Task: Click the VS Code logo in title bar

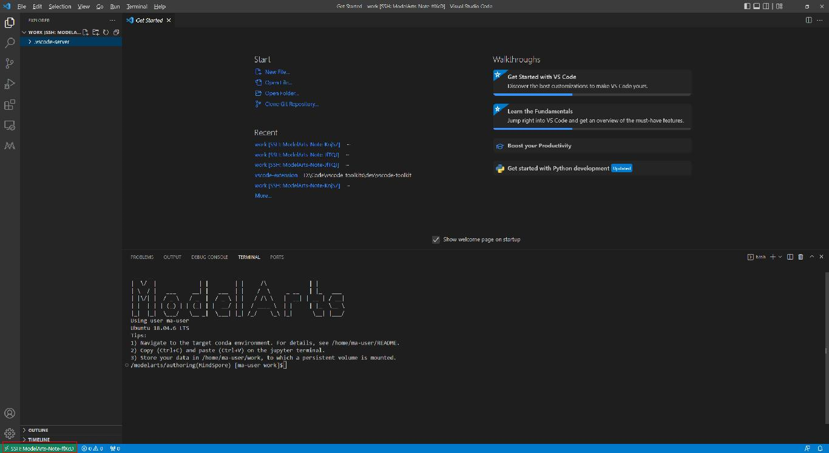Action: [7, 6]
